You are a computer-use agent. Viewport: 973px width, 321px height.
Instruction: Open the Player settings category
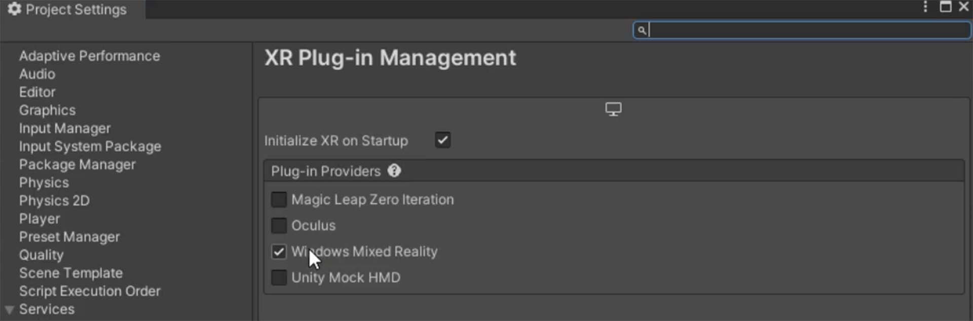click(x=40, y=219)
